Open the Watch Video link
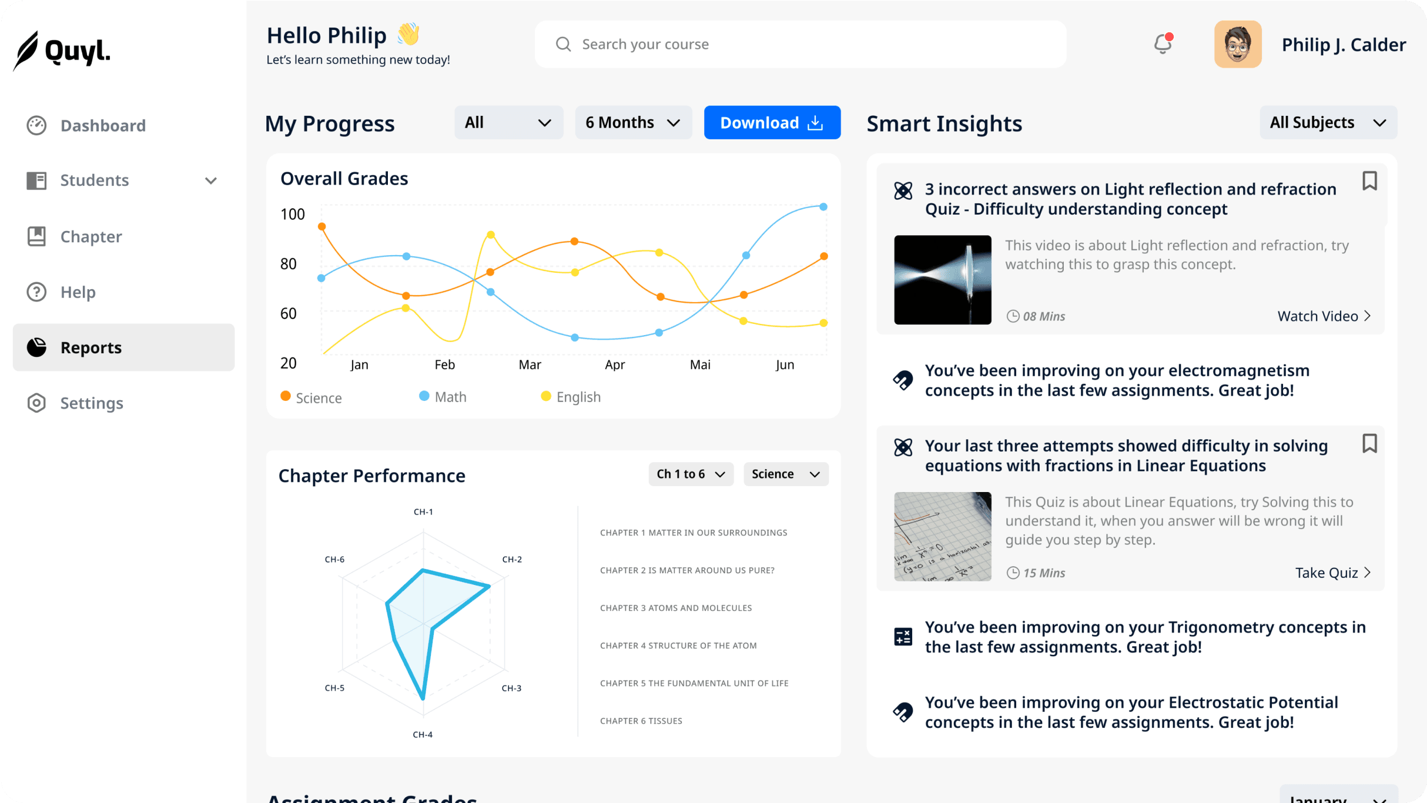 1324,316
